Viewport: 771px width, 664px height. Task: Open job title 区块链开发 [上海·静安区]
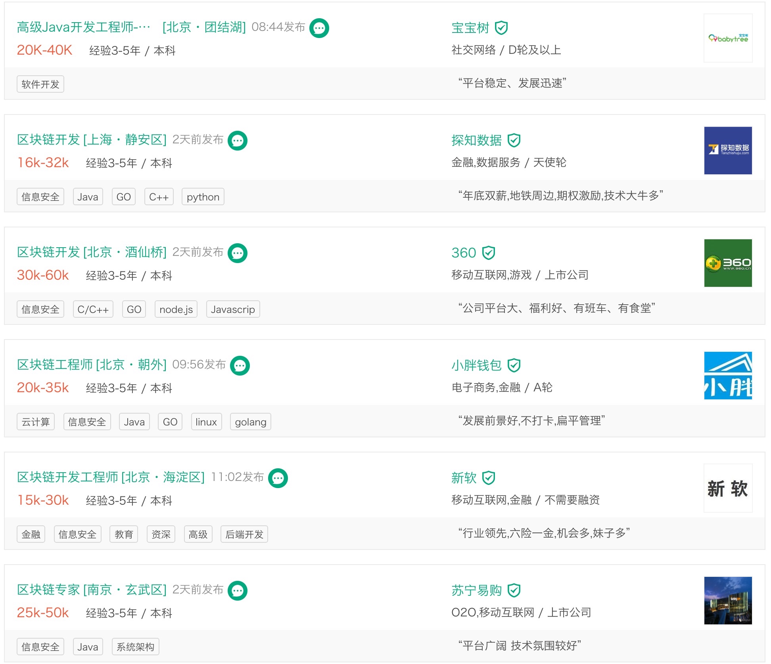[x=92, y=140]
